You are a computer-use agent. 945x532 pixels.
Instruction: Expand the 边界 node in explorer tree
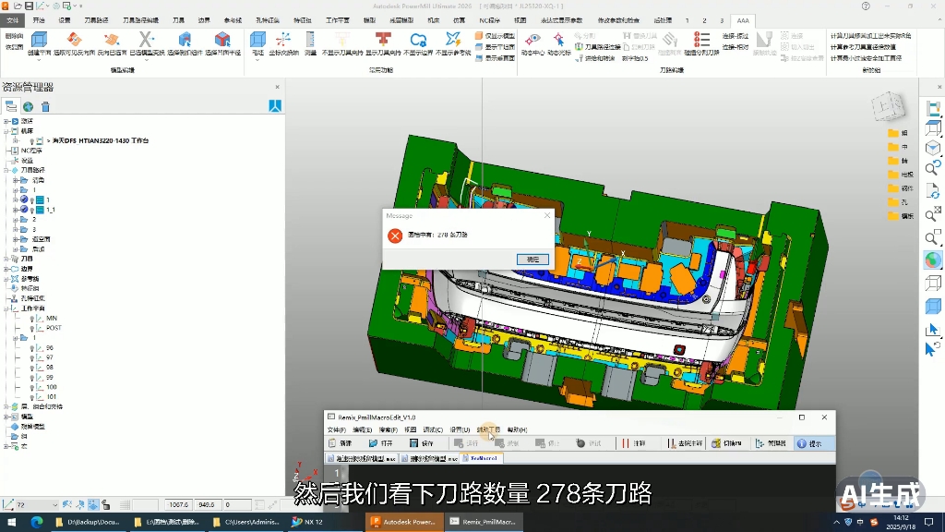coord(6,269)
